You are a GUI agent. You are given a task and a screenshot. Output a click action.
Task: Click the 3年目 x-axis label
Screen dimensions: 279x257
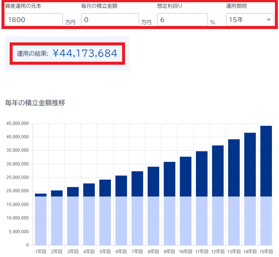[73, 252]
